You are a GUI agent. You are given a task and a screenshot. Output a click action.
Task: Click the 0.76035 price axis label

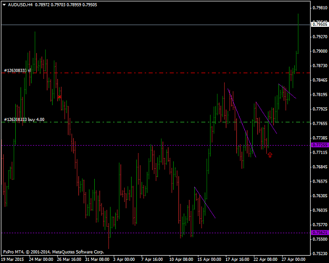pyautogui.click(x=320, y=210)
